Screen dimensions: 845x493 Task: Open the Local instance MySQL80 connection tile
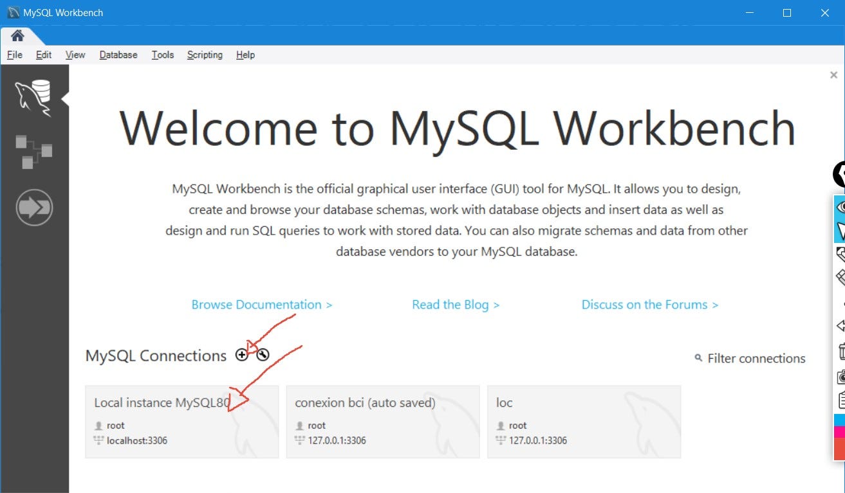182,422
